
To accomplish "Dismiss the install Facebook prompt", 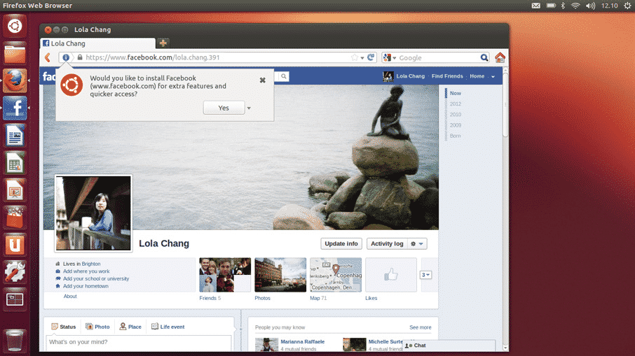I will (263, 80).
